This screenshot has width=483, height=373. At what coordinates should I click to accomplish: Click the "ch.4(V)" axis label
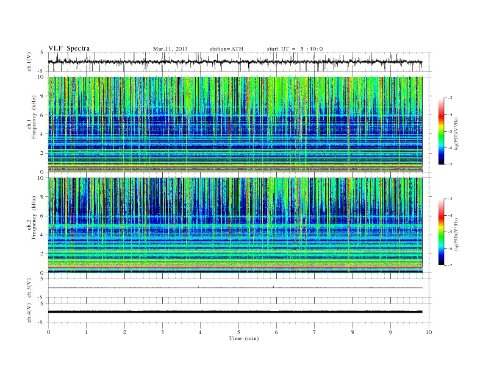29,313
